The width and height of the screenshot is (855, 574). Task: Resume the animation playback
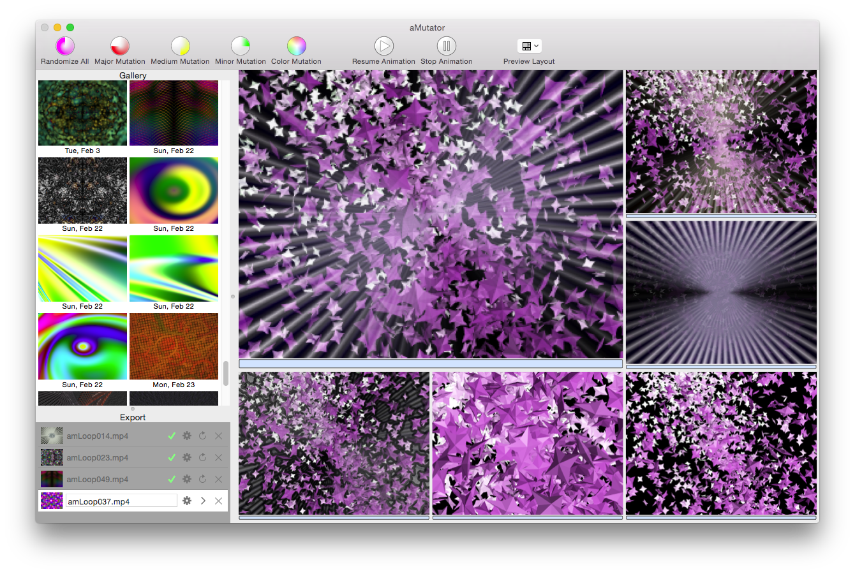pyautogui.click(x=383, y=46)
